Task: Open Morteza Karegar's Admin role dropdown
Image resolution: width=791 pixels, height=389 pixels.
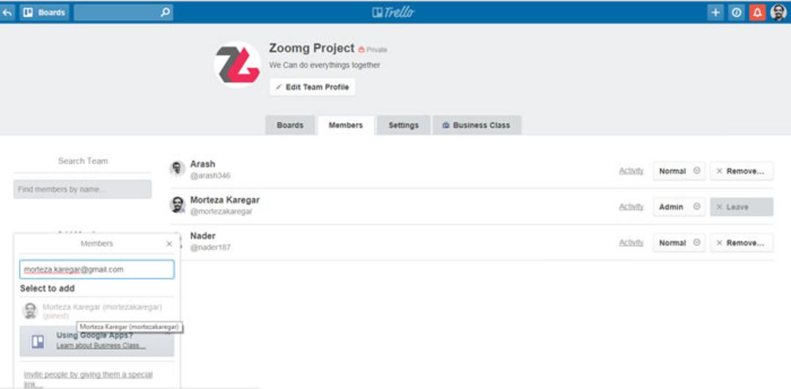Action: (x=679, y=207)
